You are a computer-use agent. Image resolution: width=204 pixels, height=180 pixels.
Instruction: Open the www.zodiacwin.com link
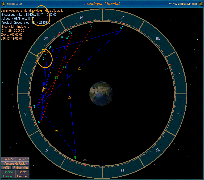(183, 4)
